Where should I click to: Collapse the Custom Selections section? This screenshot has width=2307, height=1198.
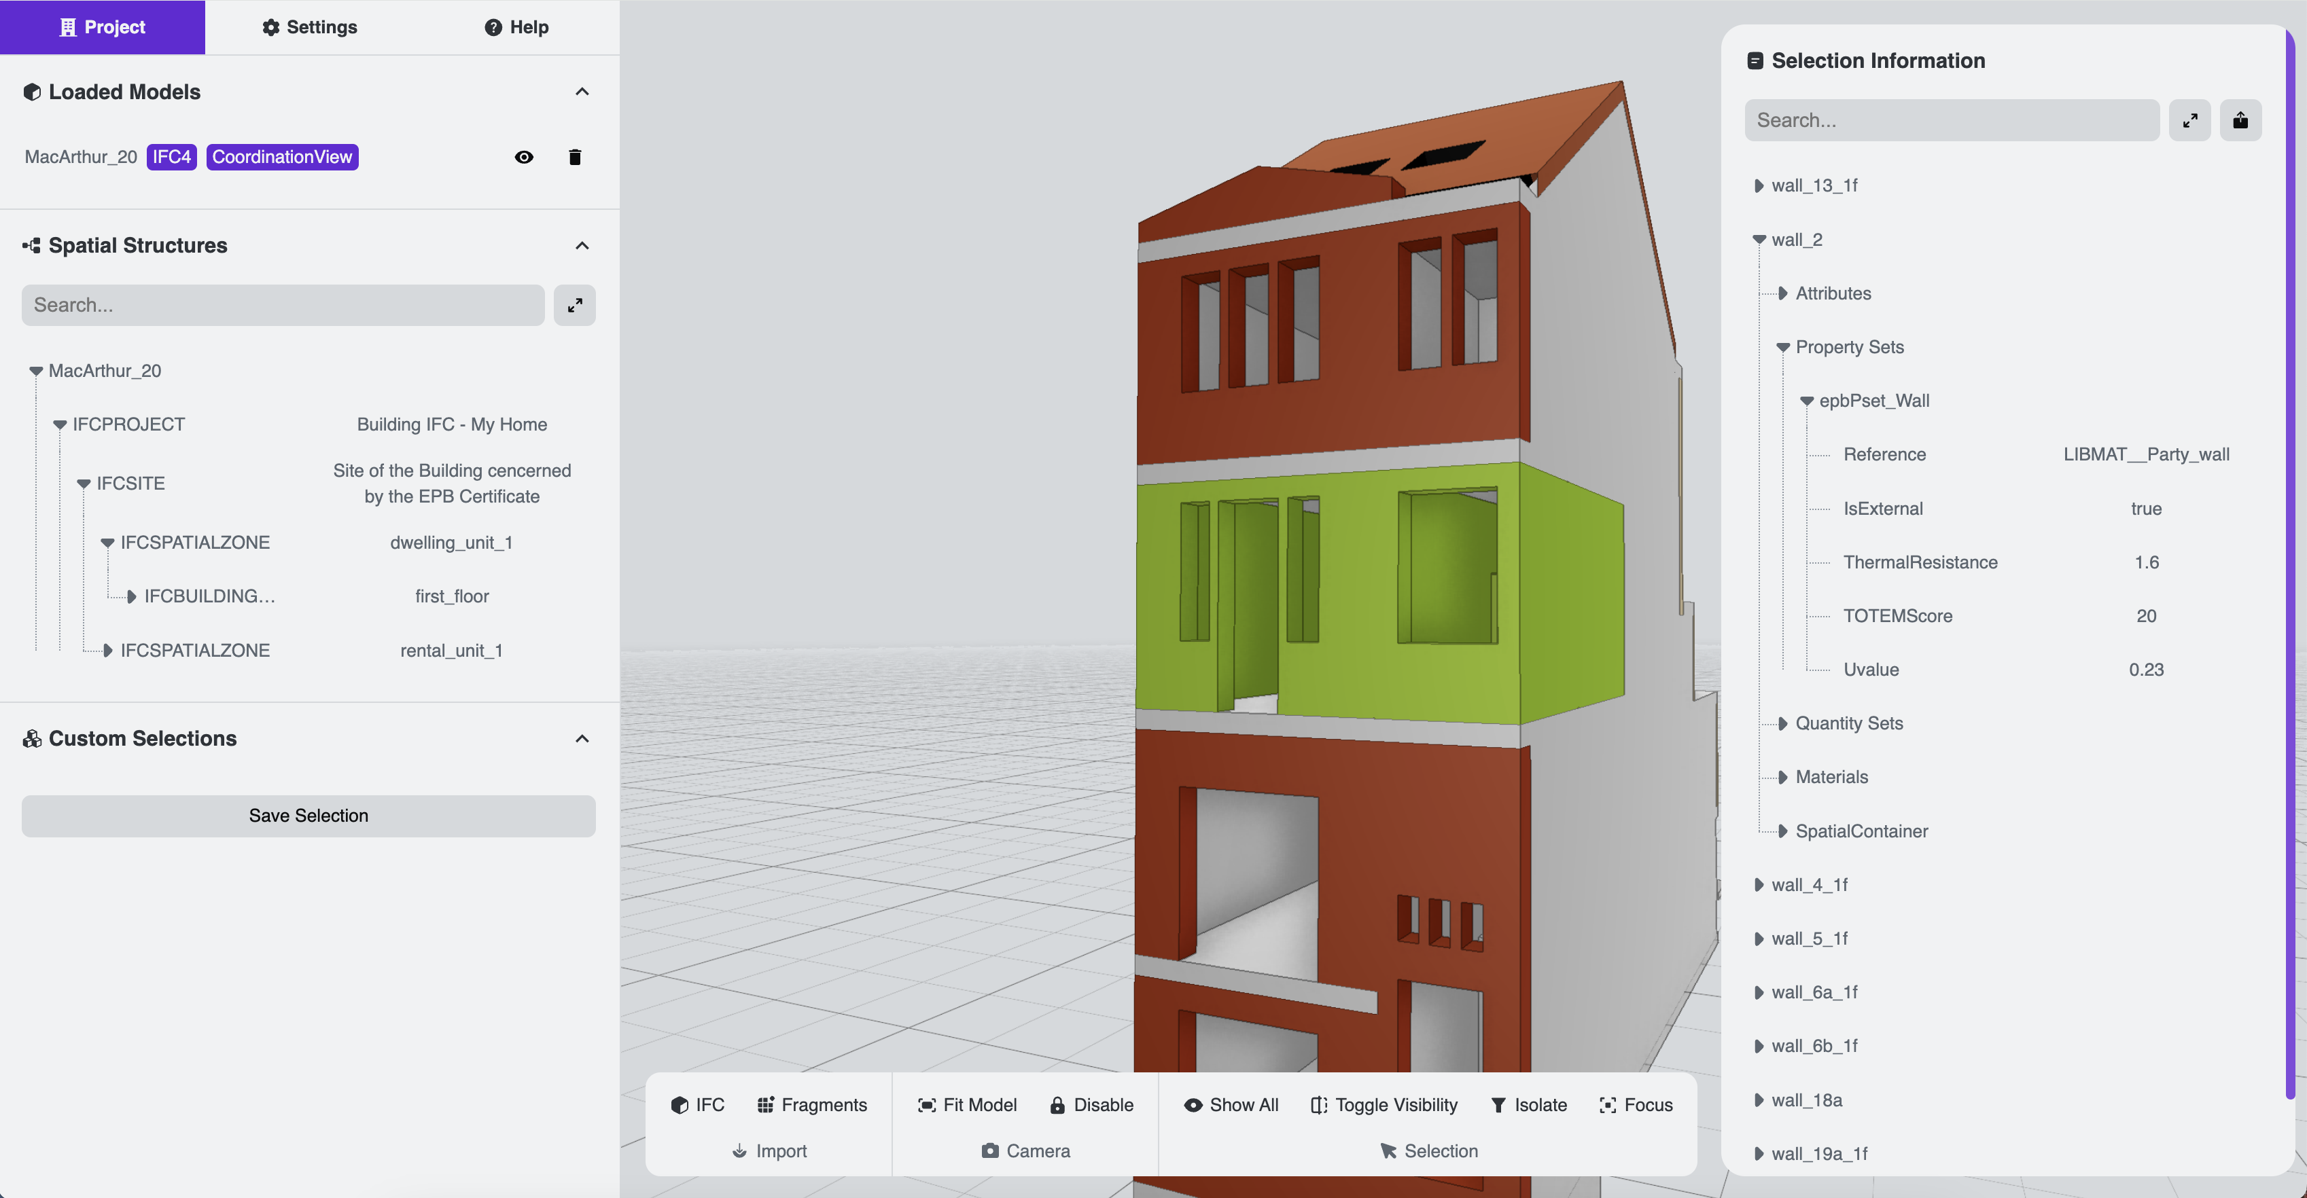coord(582,739)
